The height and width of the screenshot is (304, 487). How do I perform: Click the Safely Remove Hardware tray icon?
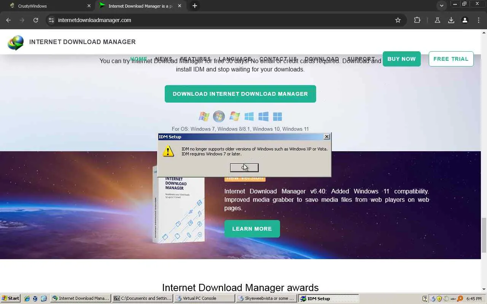453,299
